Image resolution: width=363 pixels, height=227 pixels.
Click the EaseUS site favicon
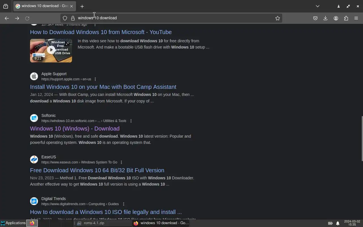tap(34, 159)
